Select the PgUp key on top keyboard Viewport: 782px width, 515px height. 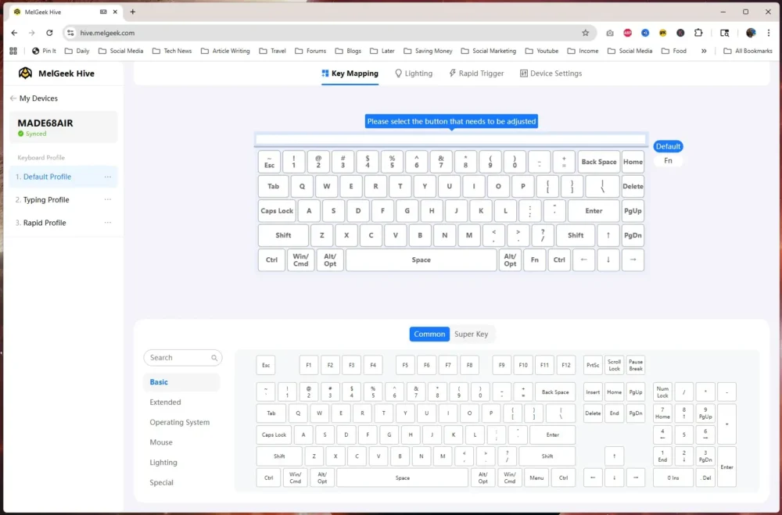coord(633,211)
